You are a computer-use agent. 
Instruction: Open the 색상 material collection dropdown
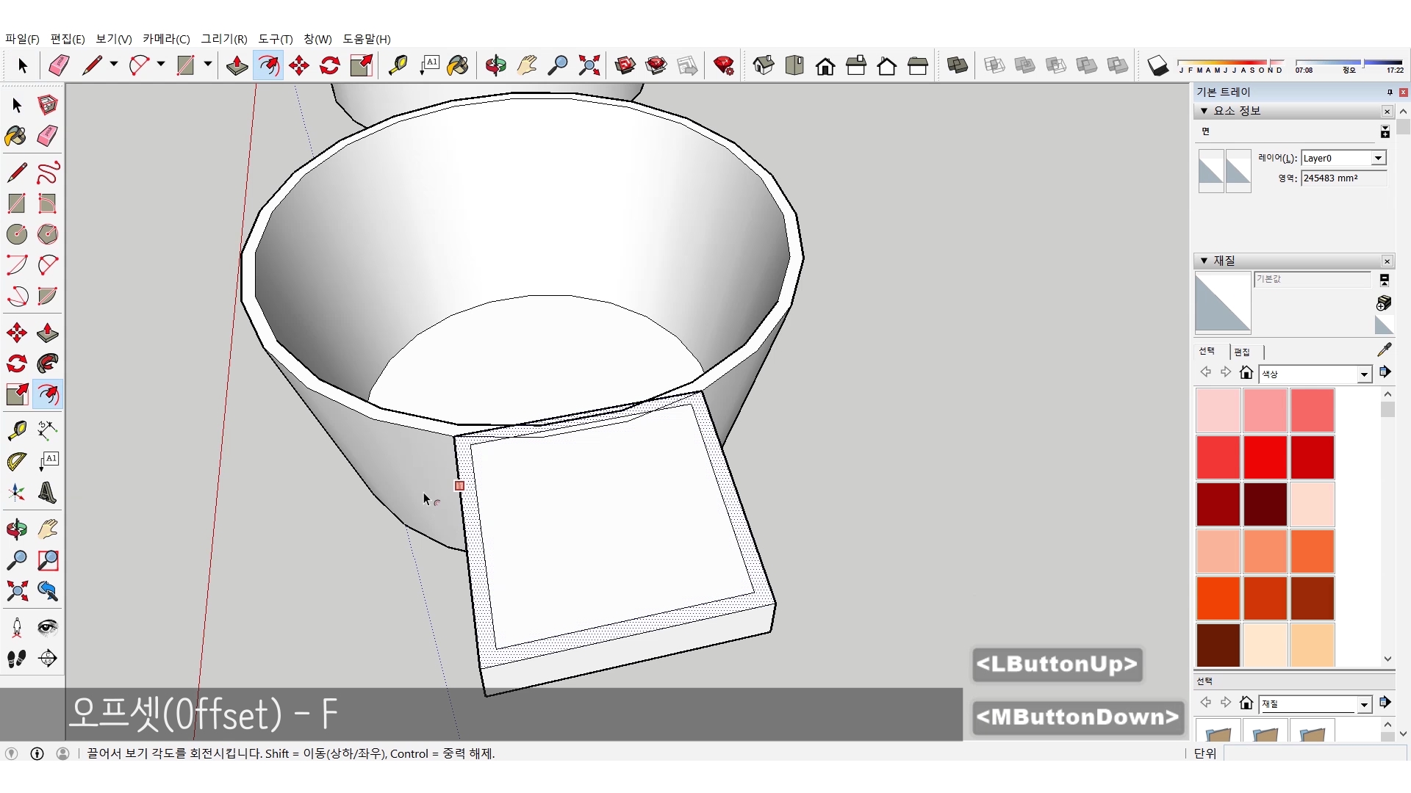pyautogui.click(x=1364, y=374)
